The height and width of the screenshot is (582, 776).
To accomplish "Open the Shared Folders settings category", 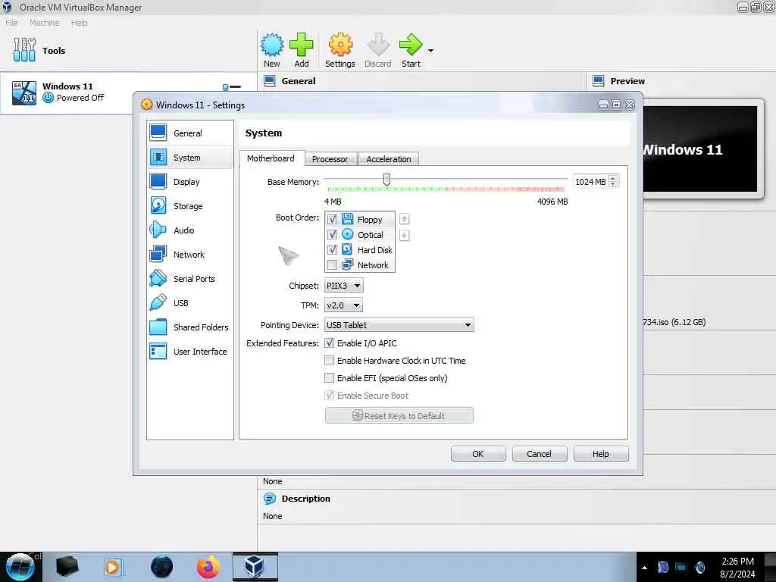I will [x=190, y=327].
